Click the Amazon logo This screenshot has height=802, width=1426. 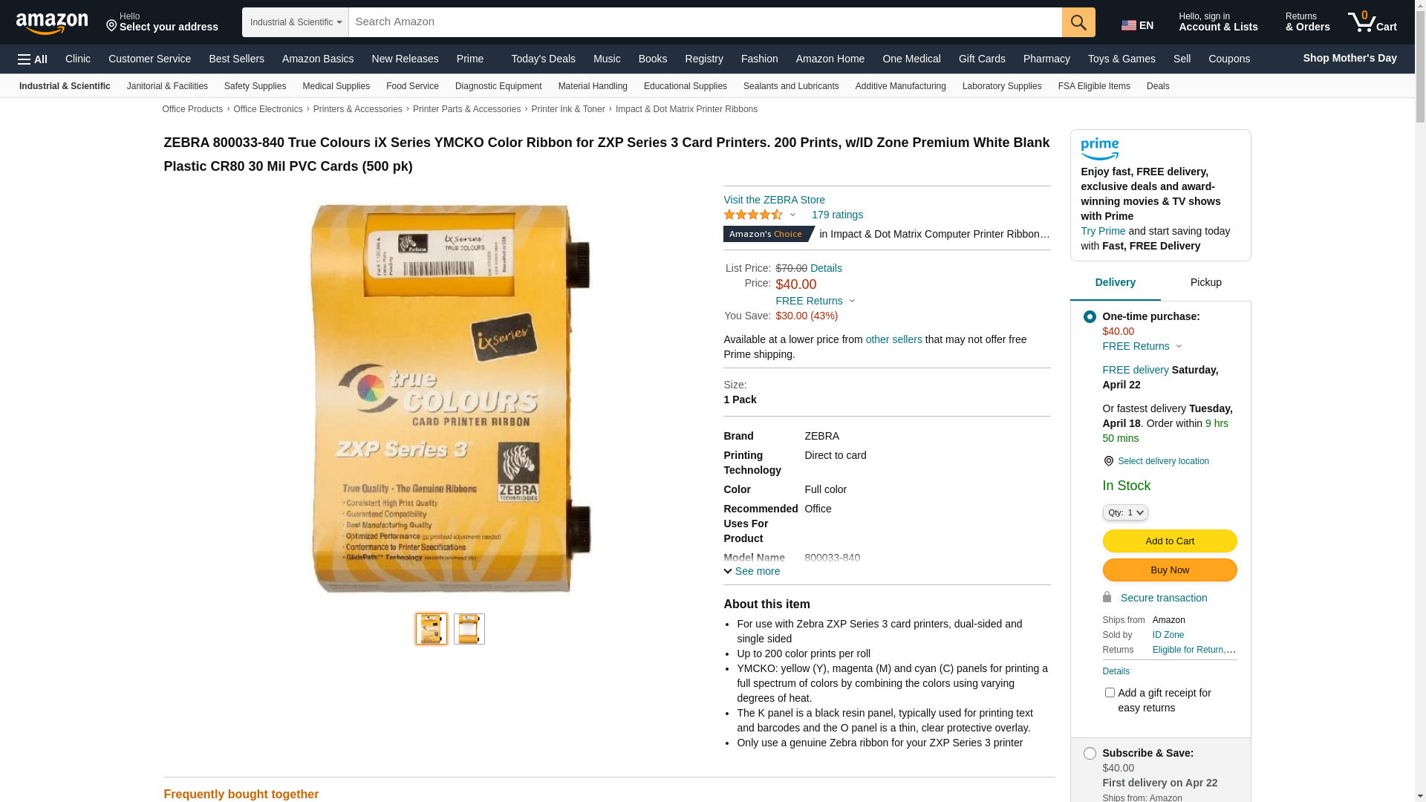tap(52, 24)
